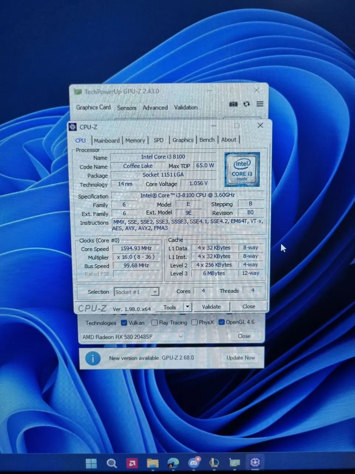
Task: Click the i3-8100 CPU @ 3.60GHz specification
Action: point(187,195)
